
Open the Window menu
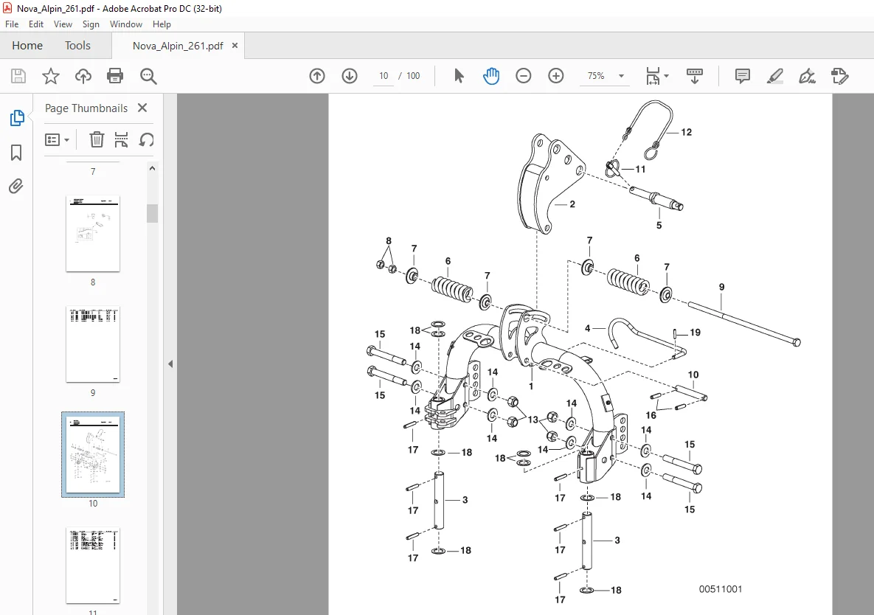(125, 24)
